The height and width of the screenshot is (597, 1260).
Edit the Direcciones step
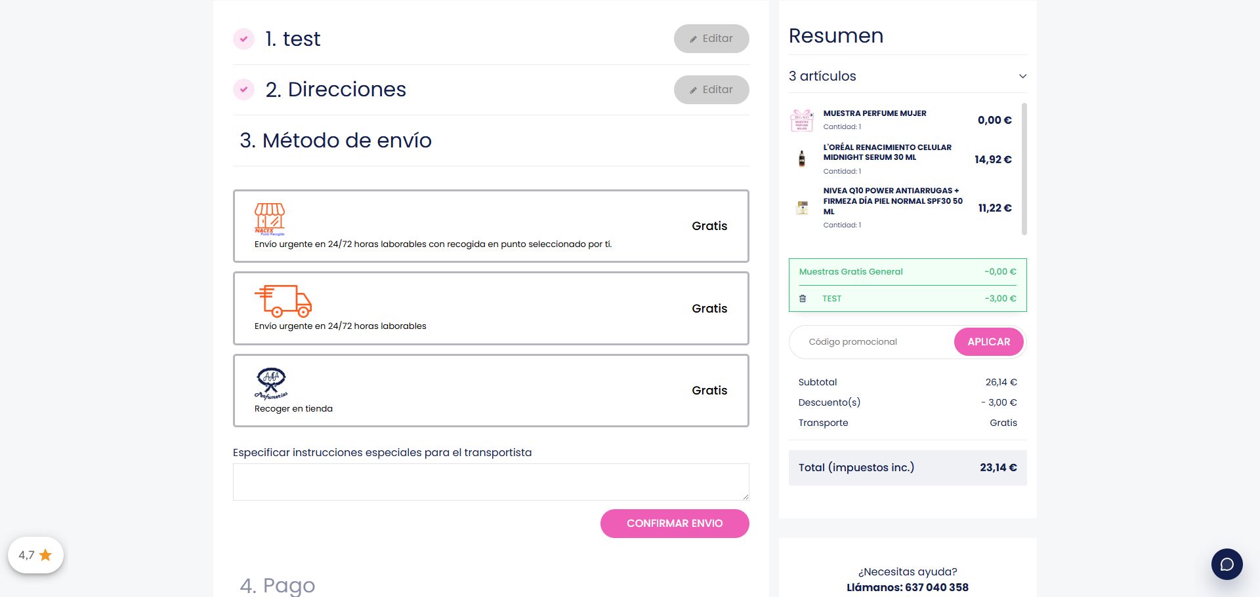point(711,90)
